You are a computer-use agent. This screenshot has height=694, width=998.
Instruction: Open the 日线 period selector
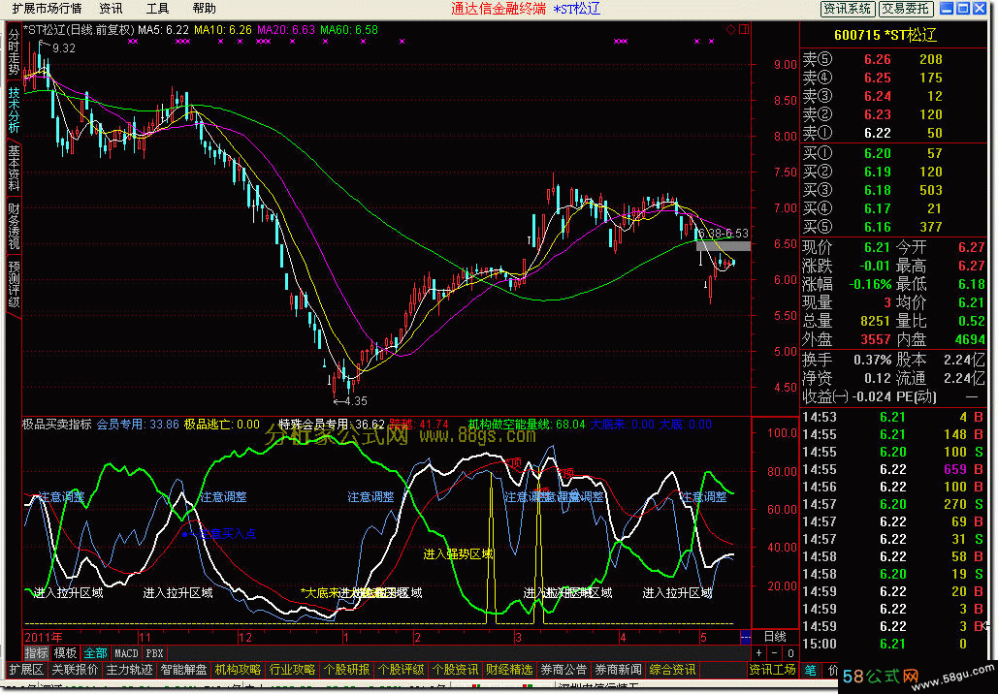coord(775,637)
